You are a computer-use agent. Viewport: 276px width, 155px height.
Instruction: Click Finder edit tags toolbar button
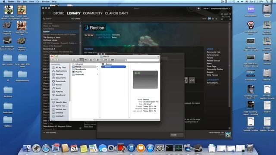pos(113,60)
